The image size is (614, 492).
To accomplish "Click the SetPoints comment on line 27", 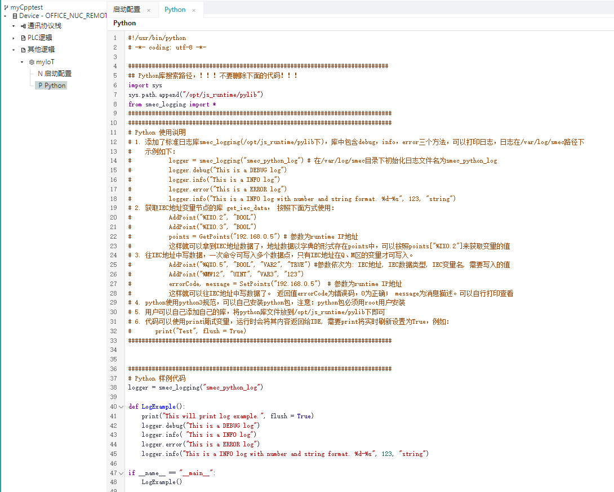I will [x=285, y=284].
